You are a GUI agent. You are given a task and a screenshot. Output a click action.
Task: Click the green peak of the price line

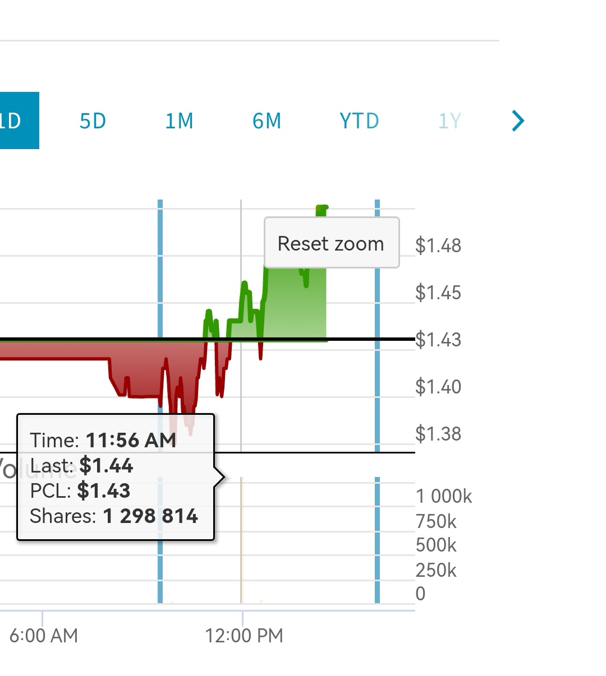(x=322, y=209)
